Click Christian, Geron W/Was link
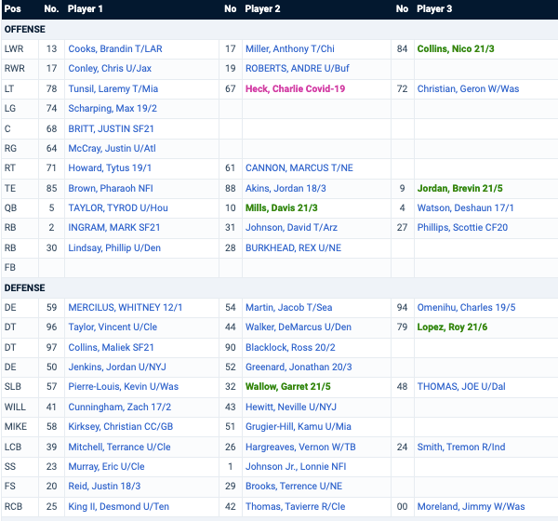 pyautogui.click(x=468, y=88)
